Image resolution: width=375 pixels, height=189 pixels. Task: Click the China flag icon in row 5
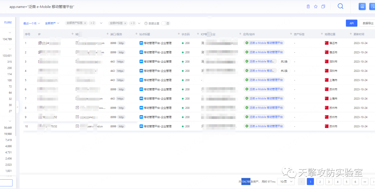[327, 80]
